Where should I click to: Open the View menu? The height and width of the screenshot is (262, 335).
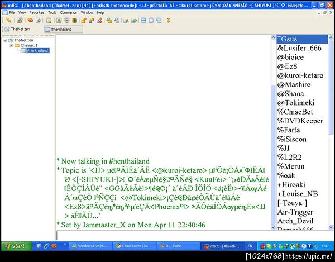22,13
